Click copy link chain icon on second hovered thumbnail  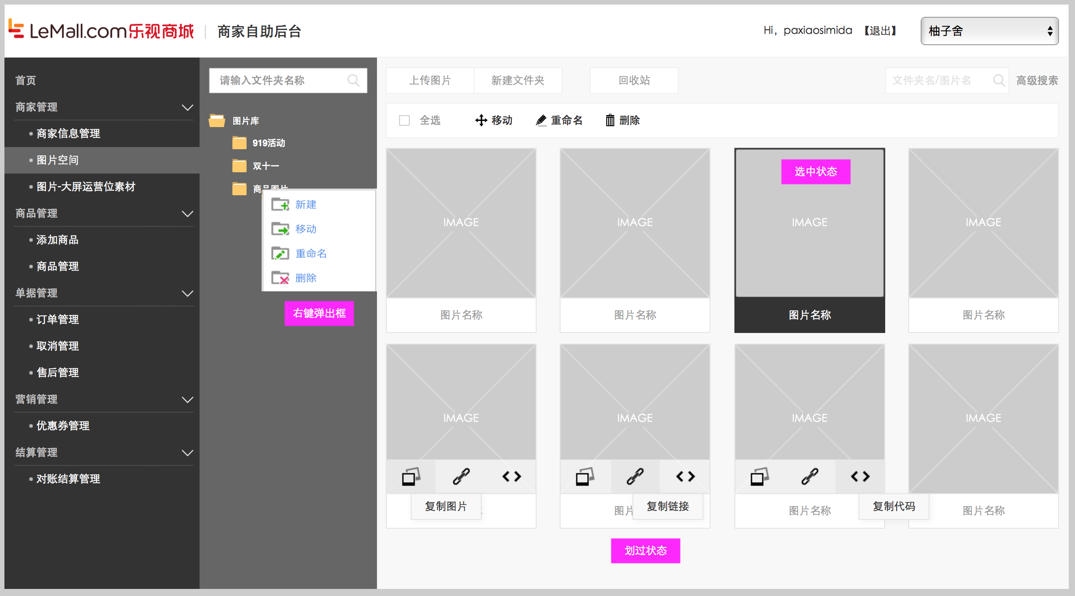(635, 477)
